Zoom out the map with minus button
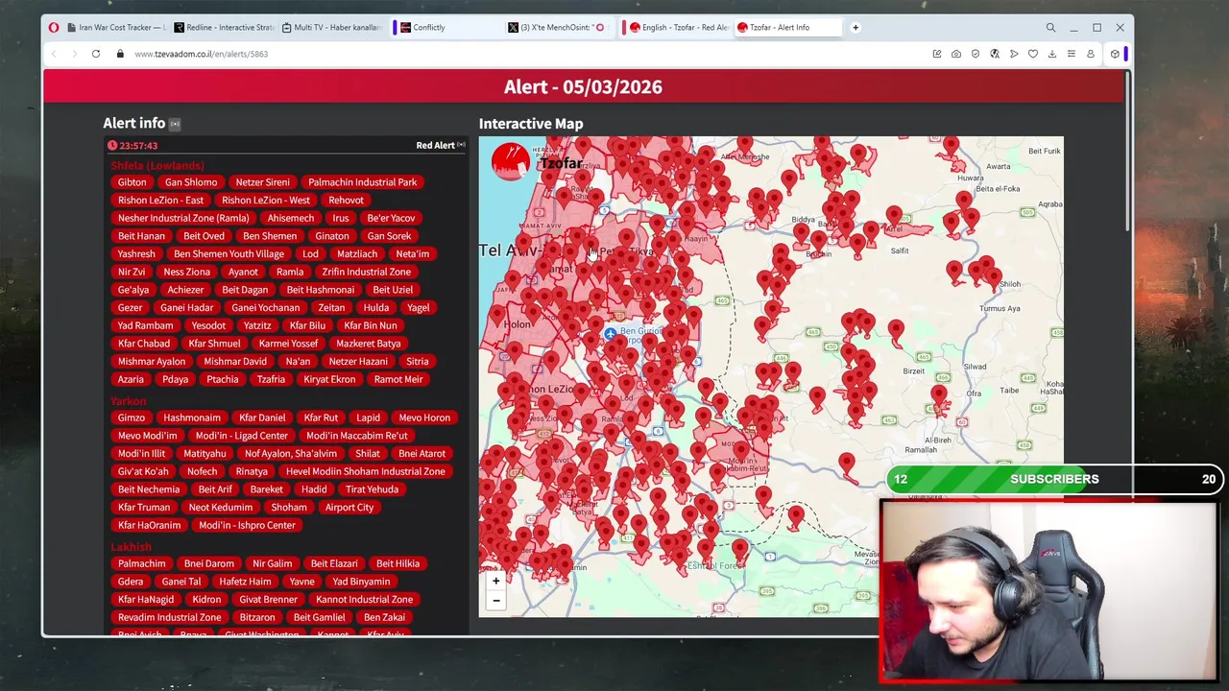 tap(496, 601)
